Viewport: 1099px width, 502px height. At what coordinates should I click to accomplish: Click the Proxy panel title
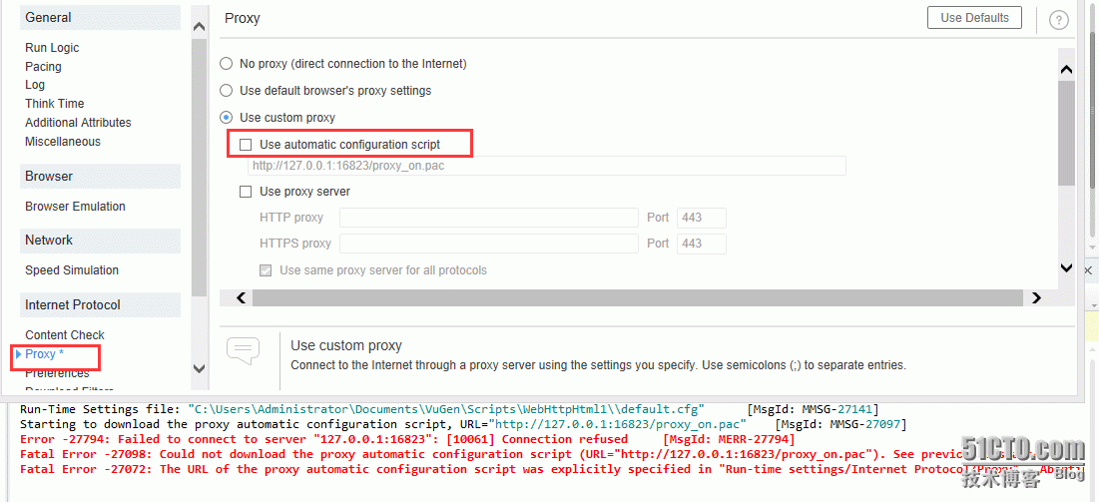(243, 18)
